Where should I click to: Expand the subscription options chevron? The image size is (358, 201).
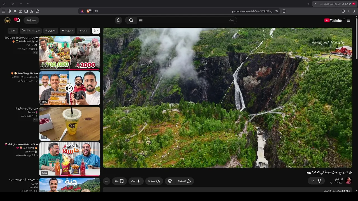tap(313, 181)
